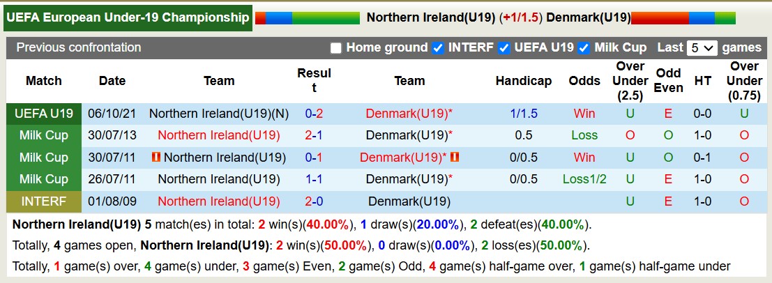Enable the Home ground checkbox
772x283 pixels.
(336, 48)
